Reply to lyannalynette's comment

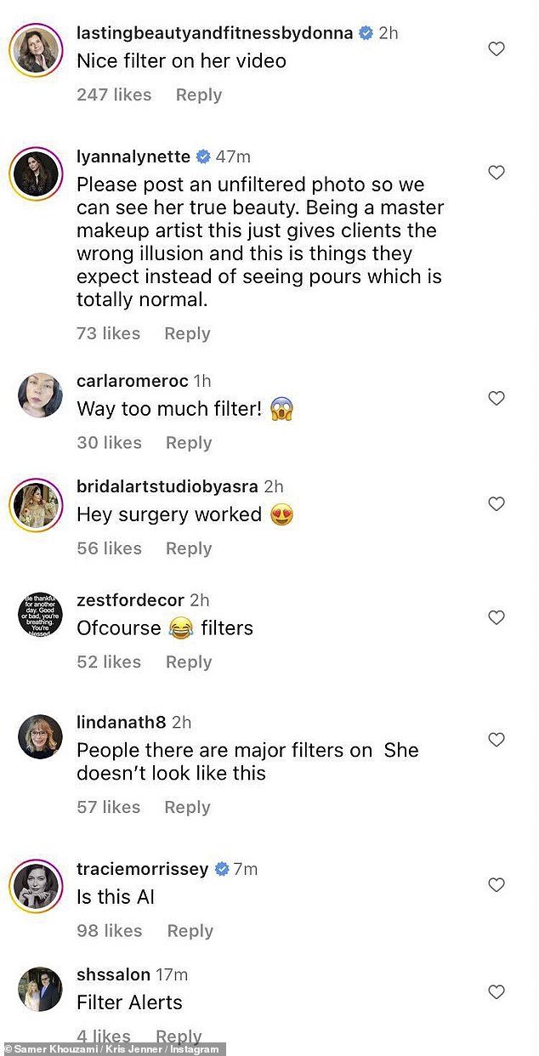coord(187,333)
